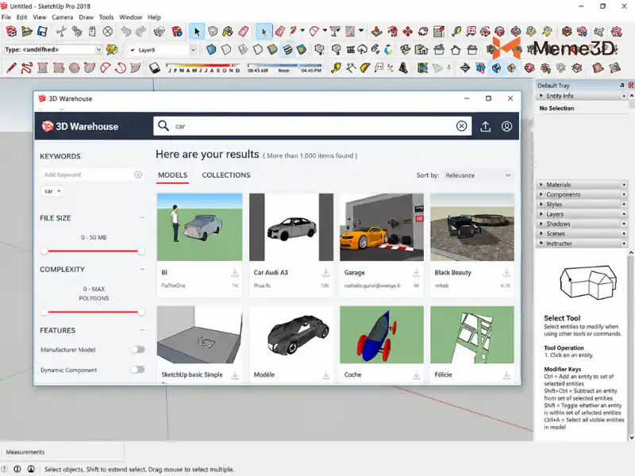Toggle the Dynamic Component switch
Image resolution: width=635 pixels, height=476 pixels.
[x=137, y=370]
